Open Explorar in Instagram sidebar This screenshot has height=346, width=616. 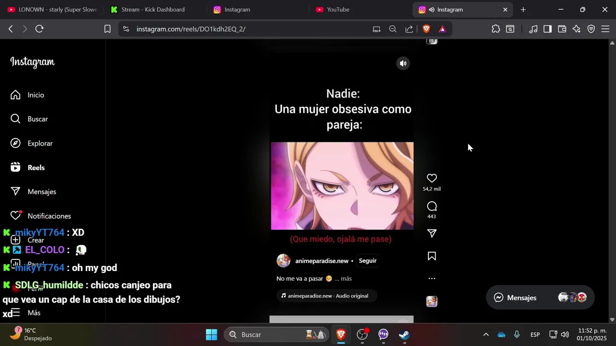tap(32, 143)
